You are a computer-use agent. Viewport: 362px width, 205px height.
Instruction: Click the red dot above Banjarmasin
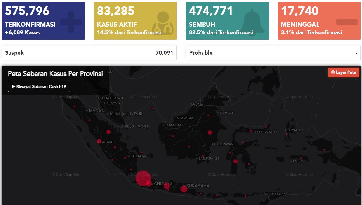tap(203, 156)
